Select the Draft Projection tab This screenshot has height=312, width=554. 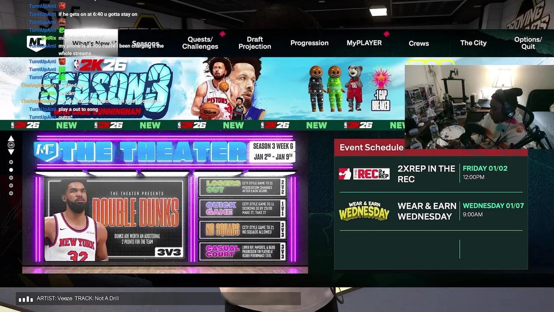[254, 43]
